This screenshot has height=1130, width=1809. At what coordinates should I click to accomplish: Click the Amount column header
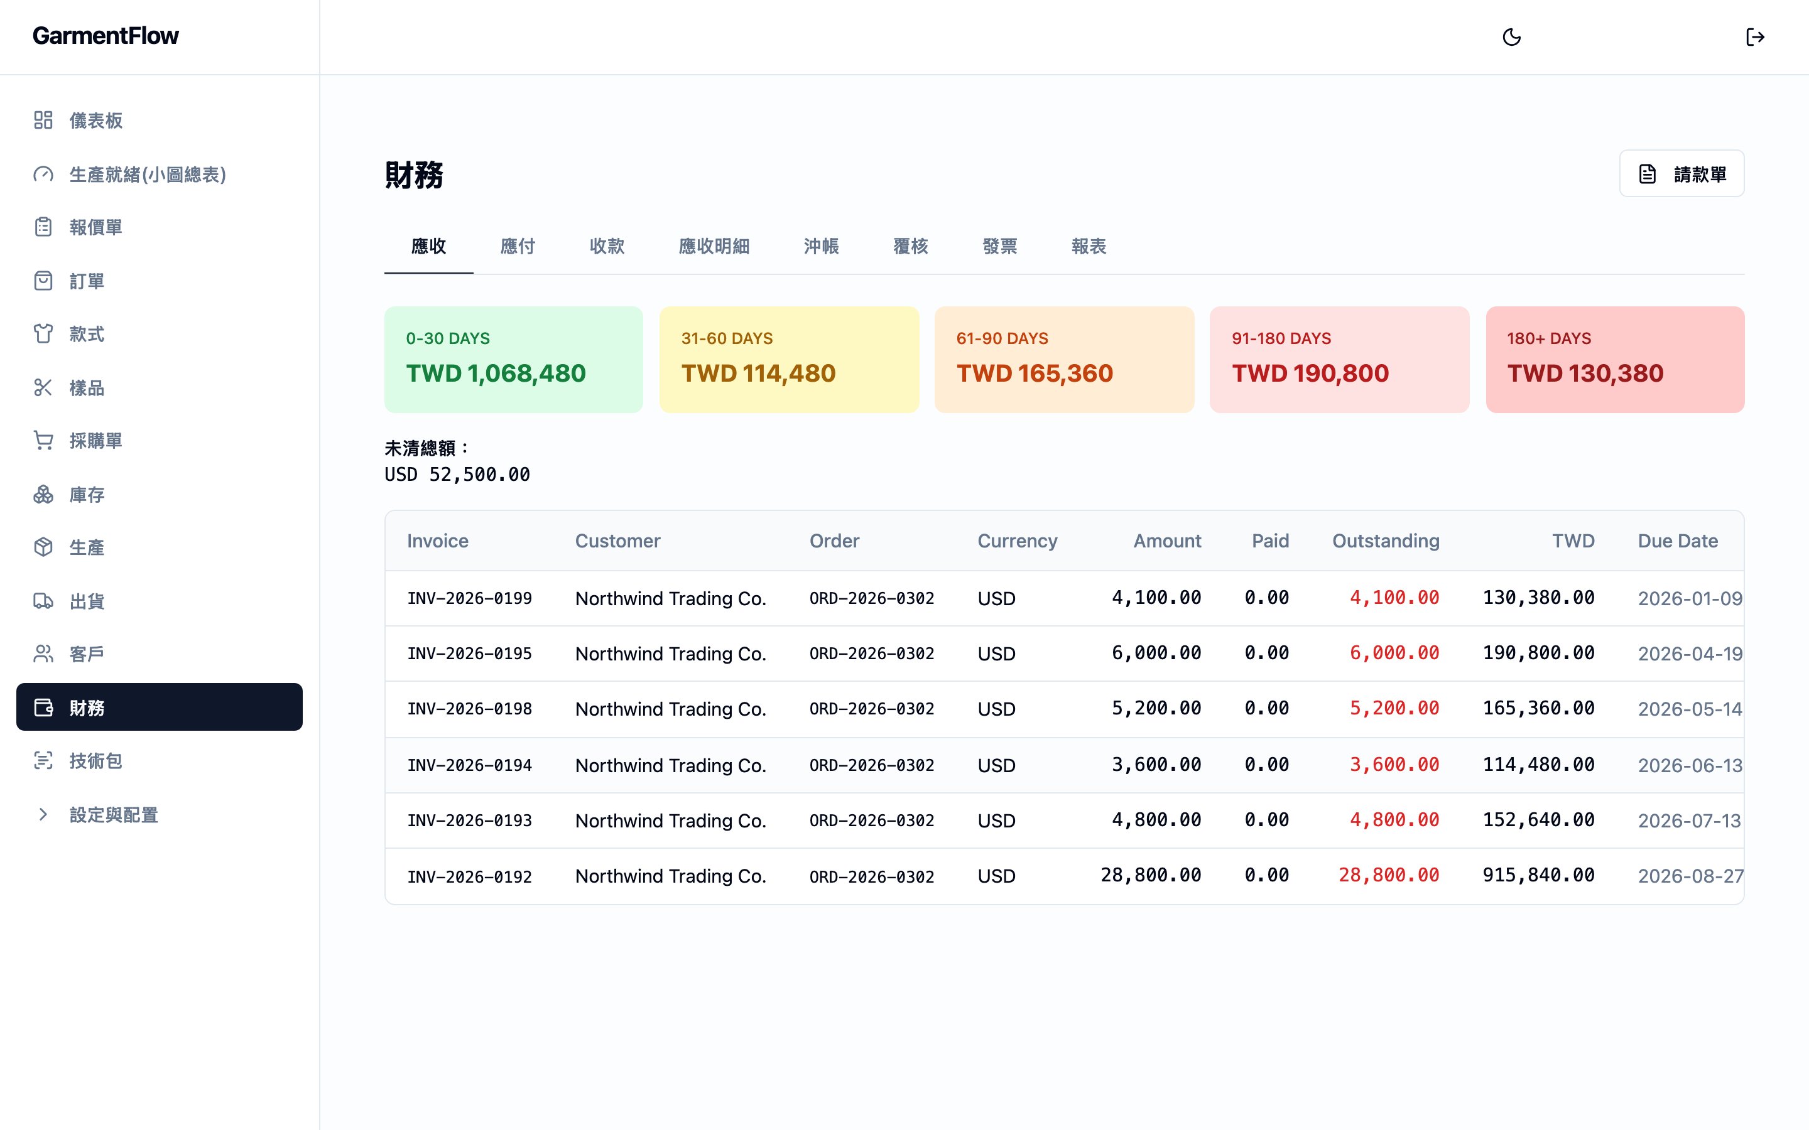[x=1167, y=541]
